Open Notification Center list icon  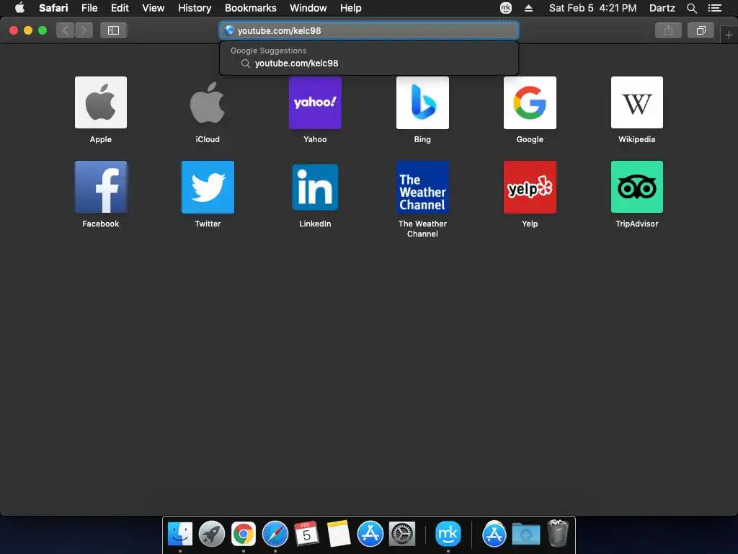click(714, 8)
